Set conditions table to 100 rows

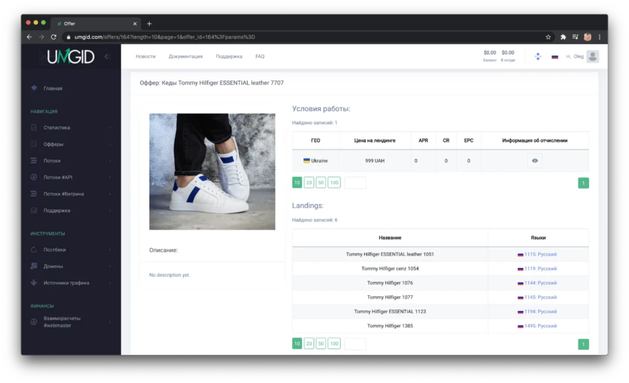(334, 183)
